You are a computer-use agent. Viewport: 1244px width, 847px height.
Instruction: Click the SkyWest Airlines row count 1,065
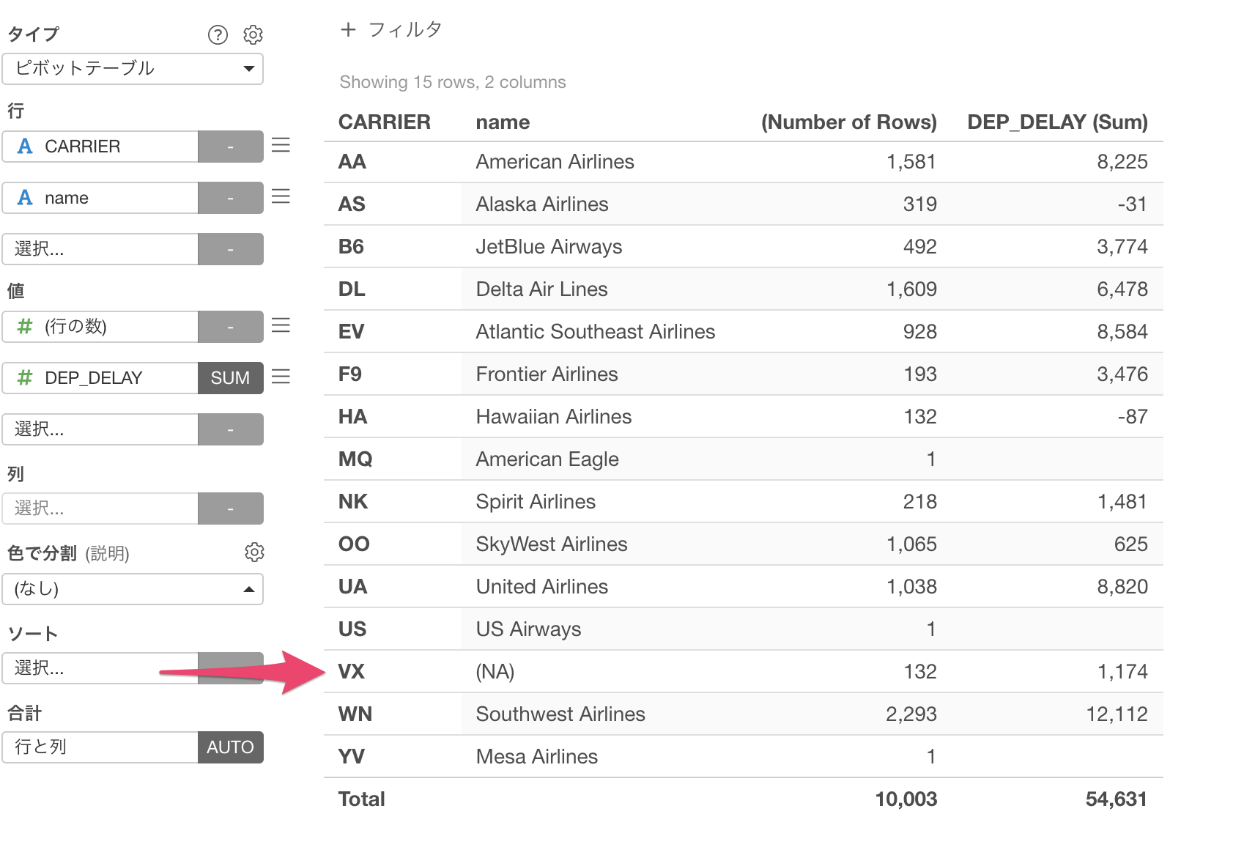(x=911, y=544)
